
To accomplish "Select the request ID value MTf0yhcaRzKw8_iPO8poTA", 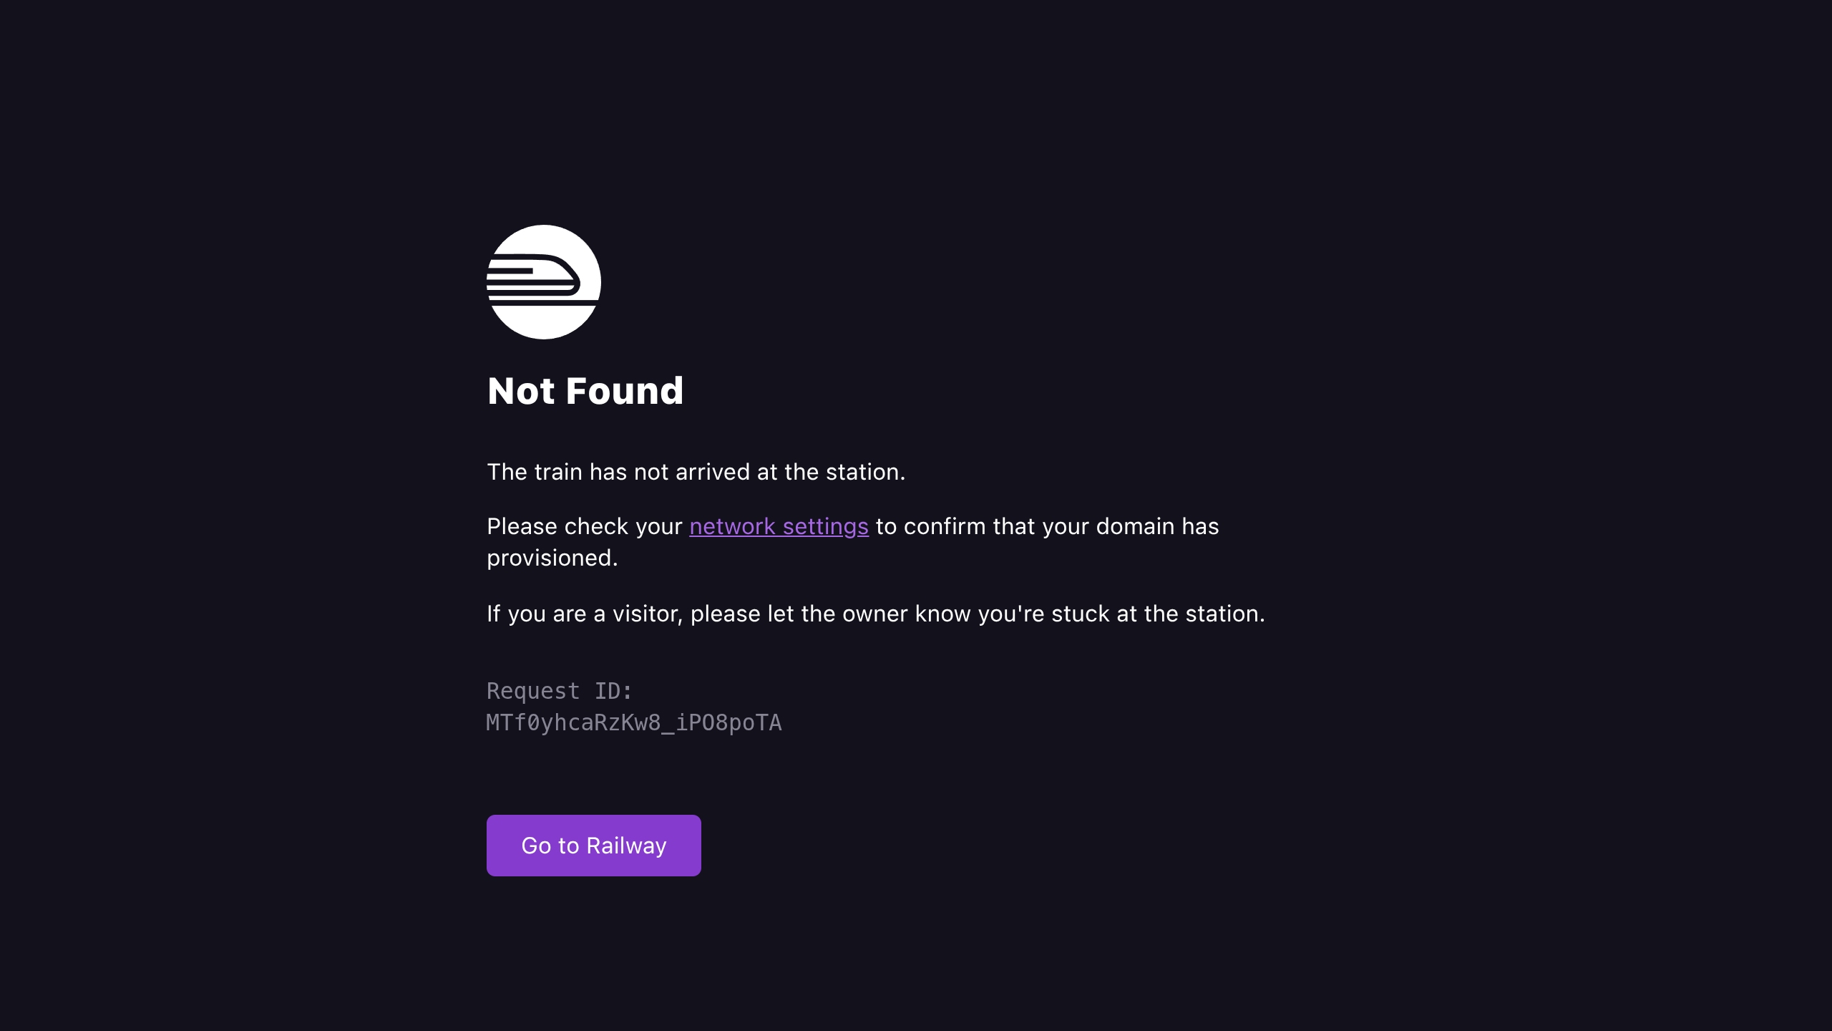I will tap(634, 722).
